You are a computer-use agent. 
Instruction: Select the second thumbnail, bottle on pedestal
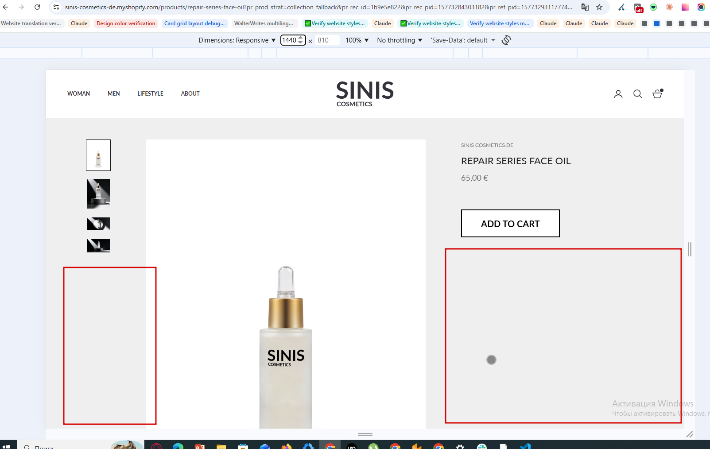click(98, 194)
